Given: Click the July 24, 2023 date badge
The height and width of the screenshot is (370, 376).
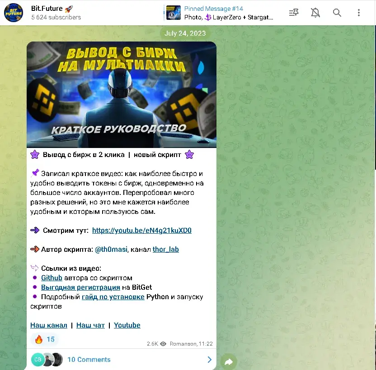Looking at the screenshot, I should click(185, 33).
